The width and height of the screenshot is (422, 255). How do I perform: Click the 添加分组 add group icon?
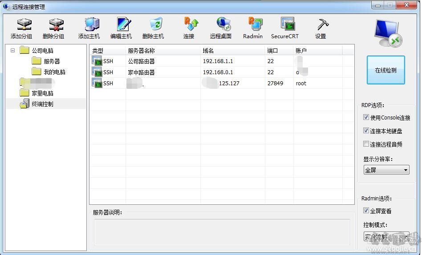pyautogui.click(x=24, y=24)
